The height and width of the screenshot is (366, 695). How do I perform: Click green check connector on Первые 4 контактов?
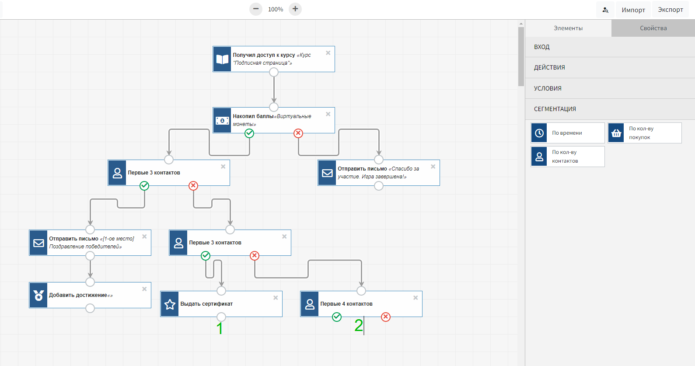[x=337, y=317]
